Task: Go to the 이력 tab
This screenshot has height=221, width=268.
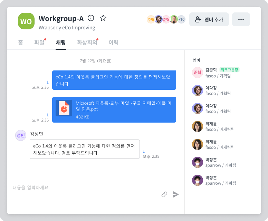Action: 114,42
